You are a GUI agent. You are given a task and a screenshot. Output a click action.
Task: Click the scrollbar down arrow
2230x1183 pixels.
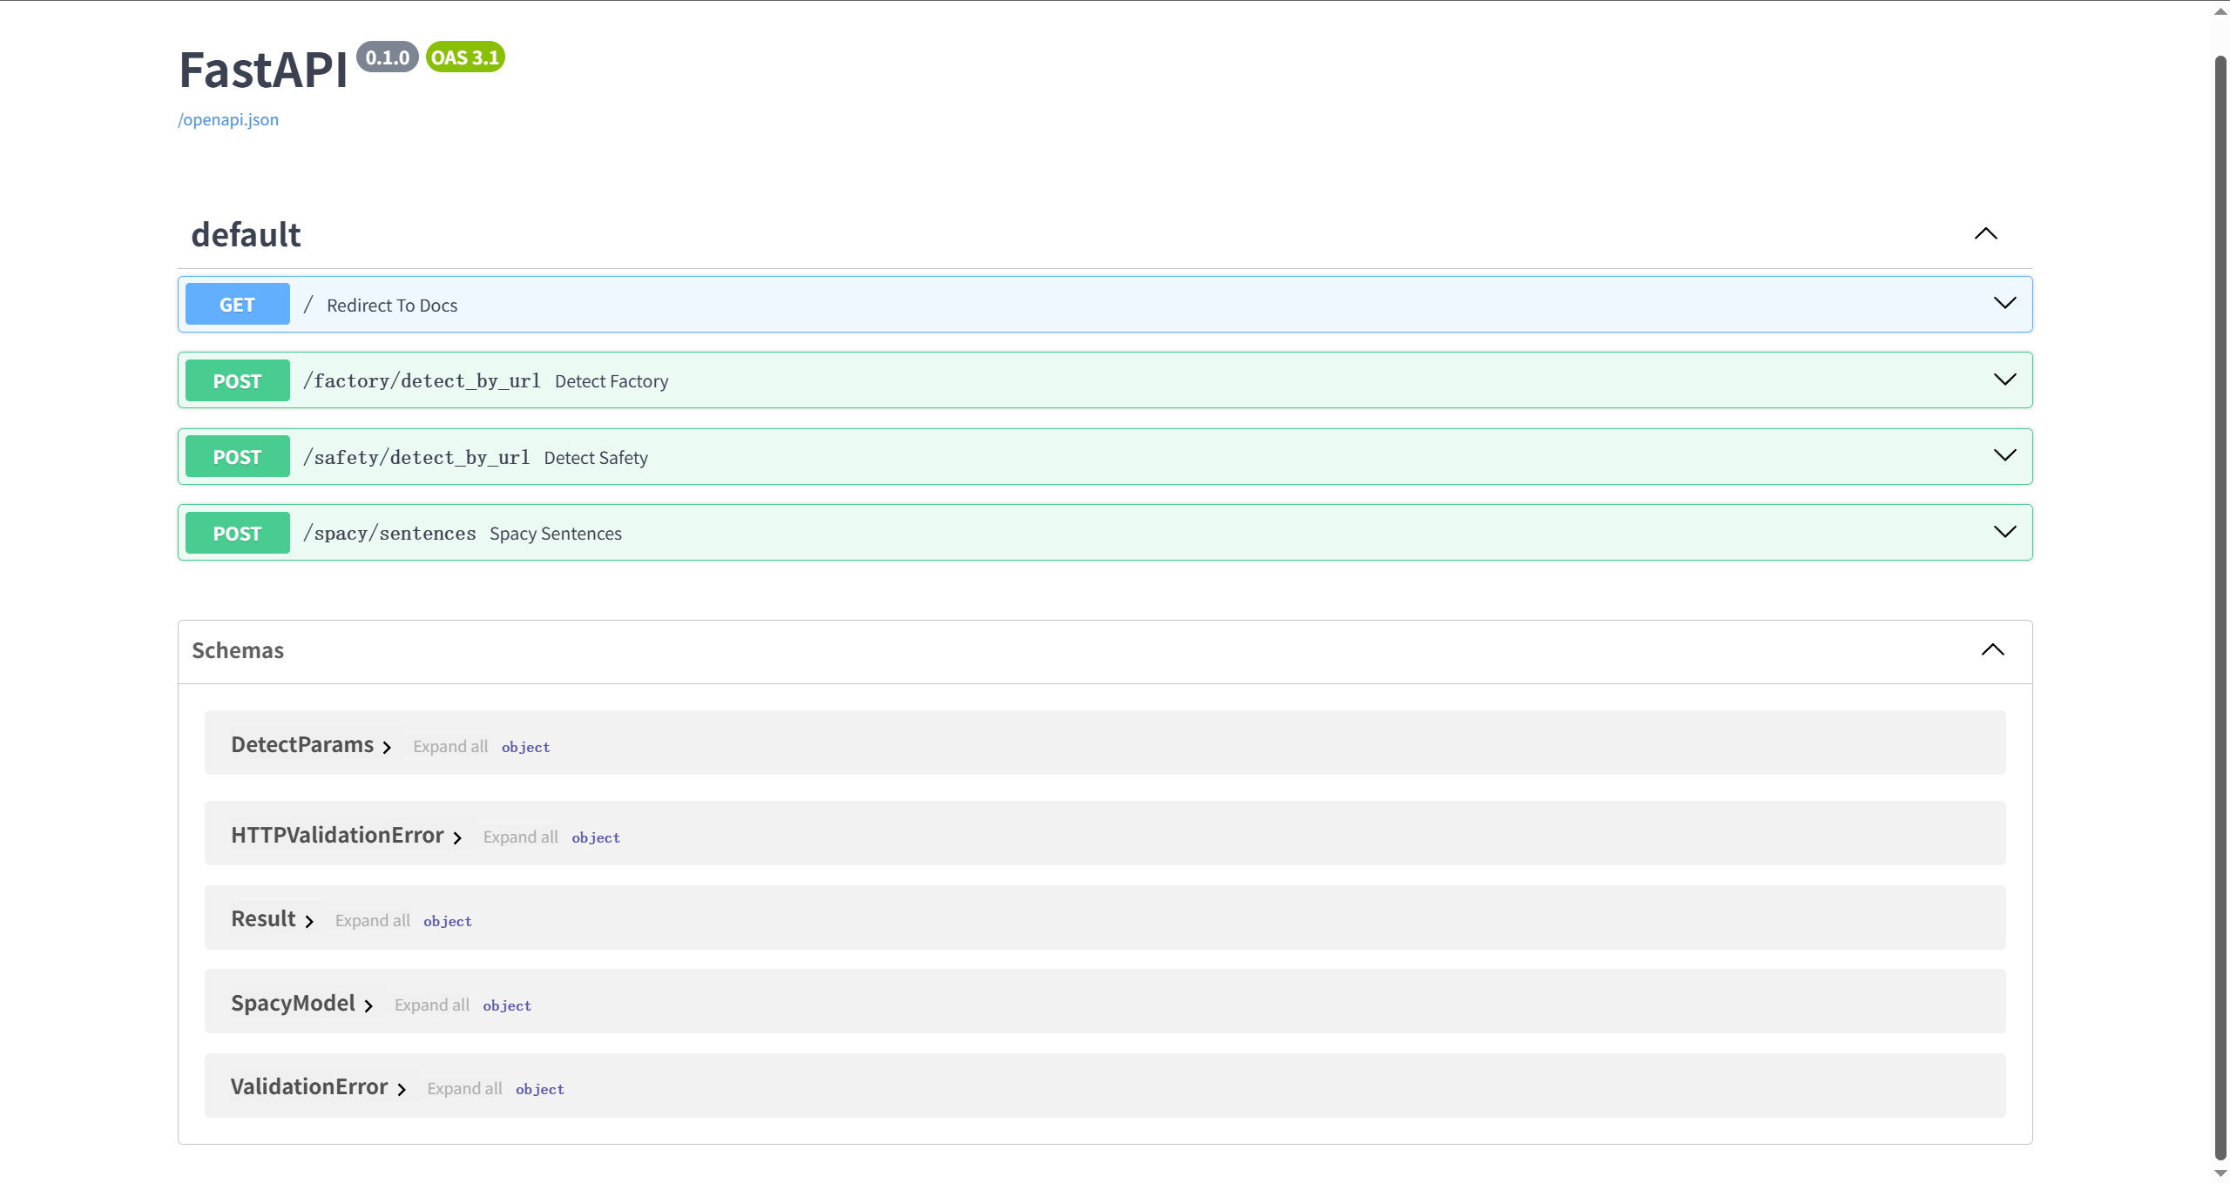pyautogui.click(x=2220, y=1173)
